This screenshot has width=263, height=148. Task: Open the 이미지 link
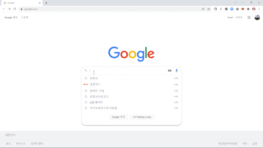(x=239, y=17)
